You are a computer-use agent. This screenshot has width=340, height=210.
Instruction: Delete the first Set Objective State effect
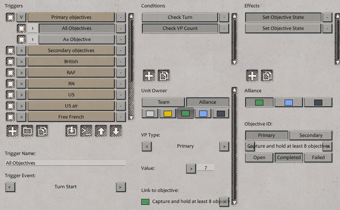(327, 17)
